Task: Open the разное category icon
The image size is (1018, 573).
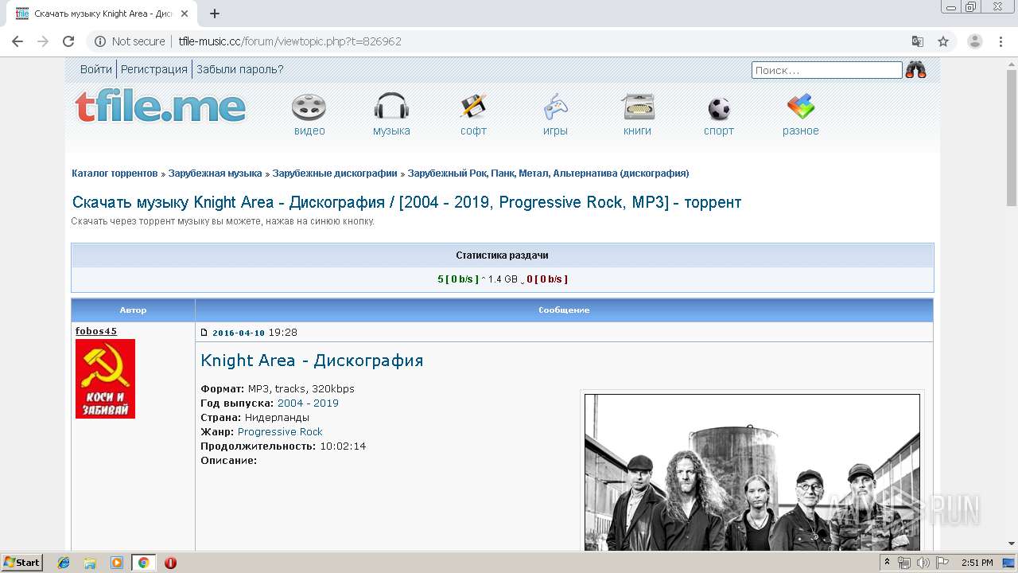Action: [800, 107]
